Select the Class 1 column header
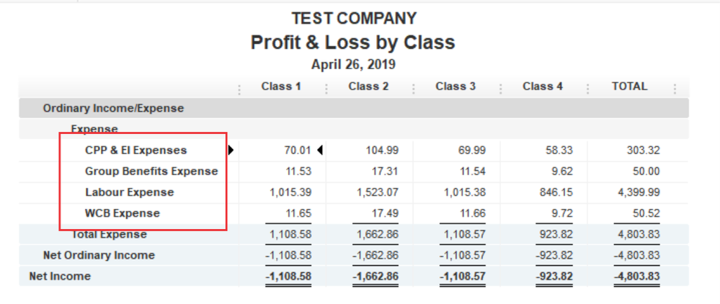This screenshot has height=304, width=720. [x=281, y=86]
